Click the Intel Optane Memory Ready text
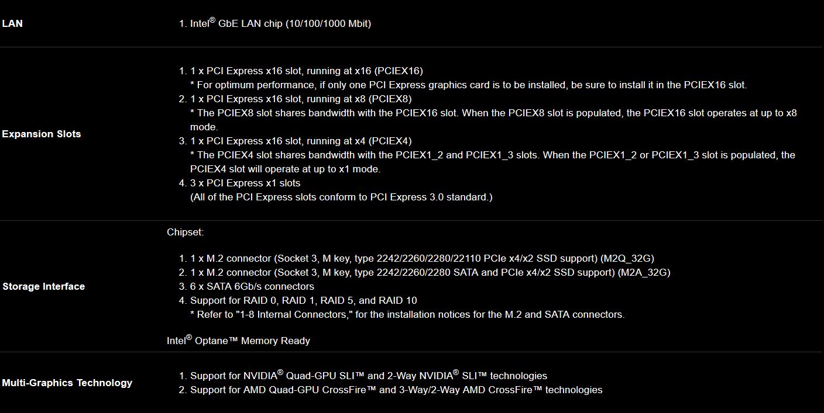Viewport: 824px width, 413px height. pos(238,341)
